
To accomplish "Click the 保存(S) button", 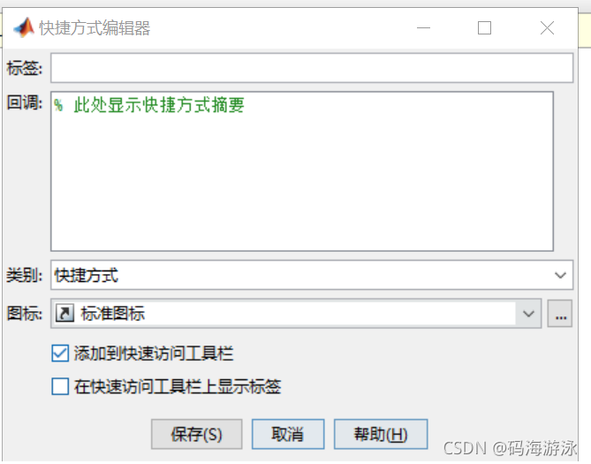I will [196, 434].
